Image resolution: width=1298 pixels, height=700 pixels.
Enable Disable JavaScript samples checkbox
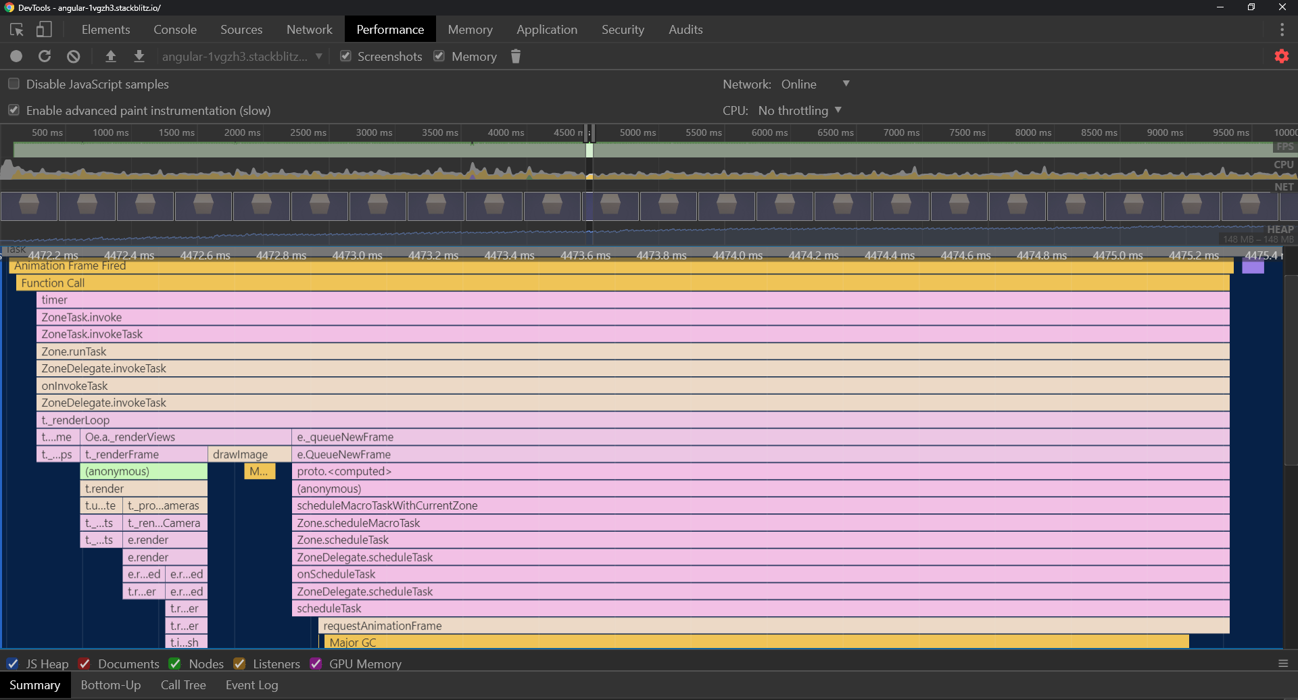(14, 84)
